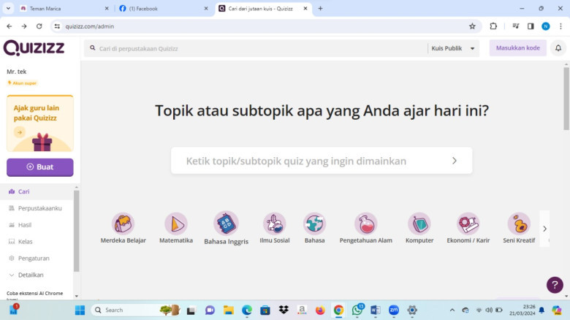Show more subjects with the right chevron
The width and height of the screenshot is (570, 320).
[x=544, y=229]
